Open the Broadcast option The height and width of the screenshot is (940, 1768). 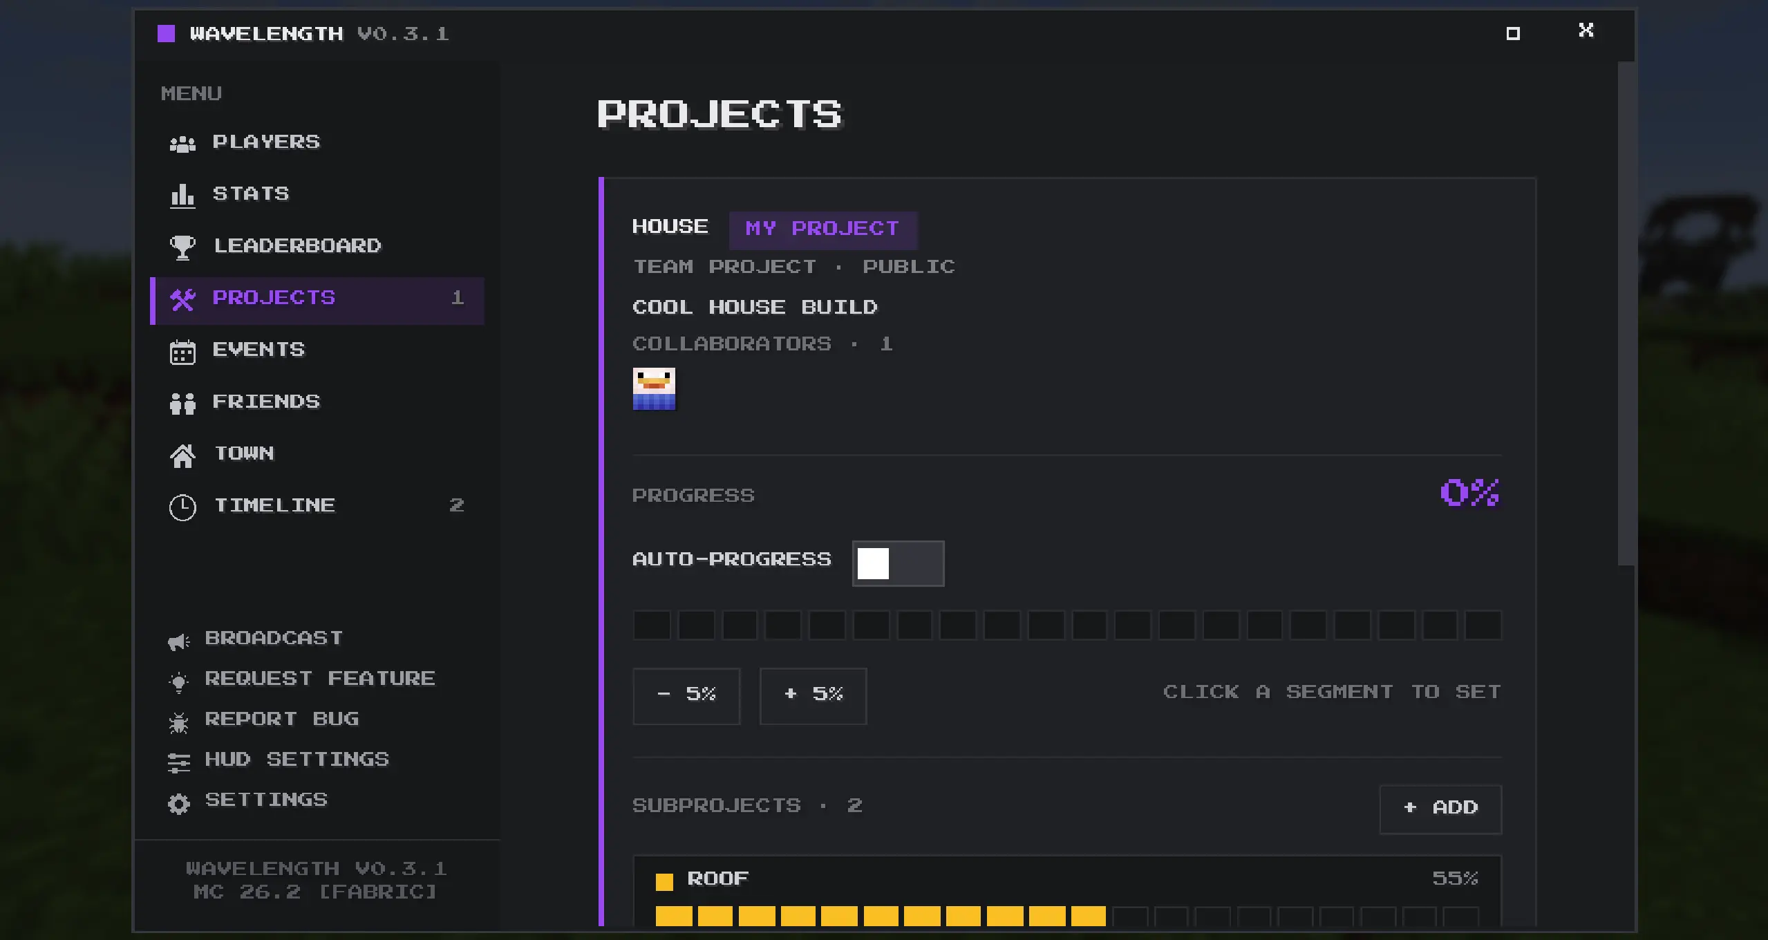point(256,639)
